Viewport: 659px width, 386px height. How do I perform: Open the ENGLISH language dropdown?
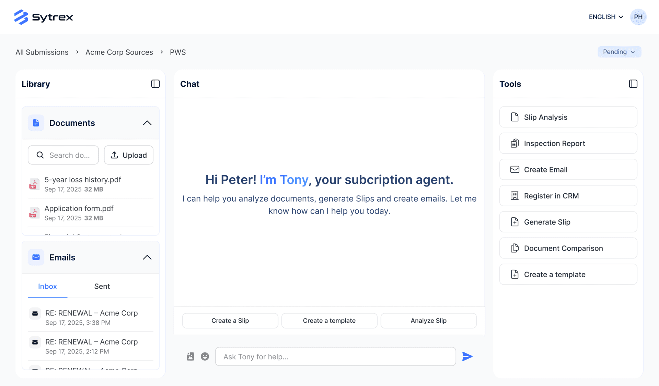tap(605, 17)
